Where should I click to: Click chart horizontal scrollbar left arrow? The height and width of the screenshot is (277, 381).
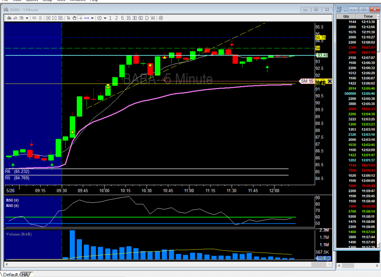coord(6,264)
